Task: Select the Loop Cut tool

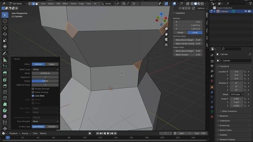Action: click(x=5, y=92)
